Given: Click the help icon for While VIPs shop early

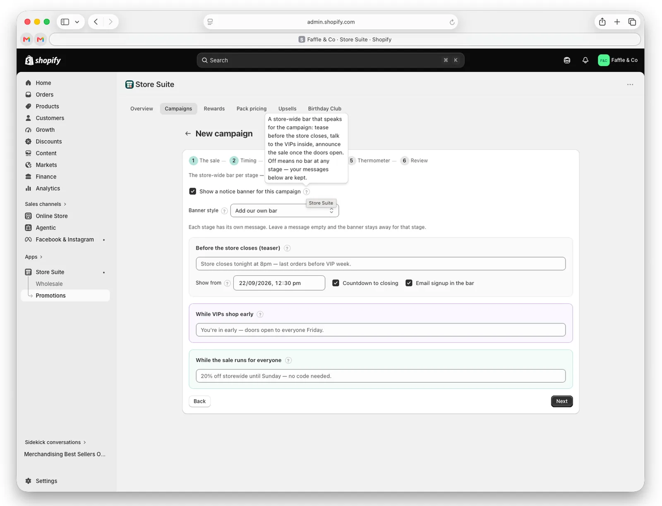Looking at the screenshot, I should [x=260, y=314].
